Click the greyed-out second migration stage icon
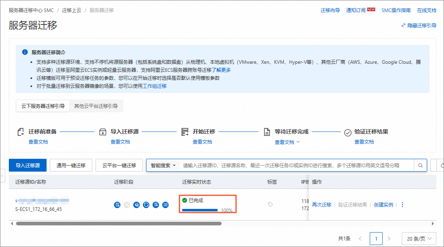Image resolution: width=444 pixels, height=247 pixels. (x=127, y=204)
